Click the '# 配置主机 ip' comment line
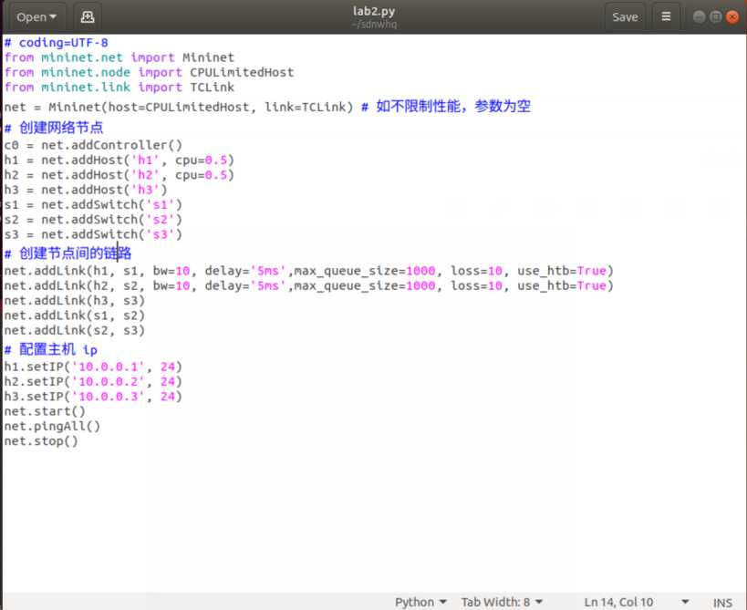Viewport: 747px width, 610px height. coord(51,349)
